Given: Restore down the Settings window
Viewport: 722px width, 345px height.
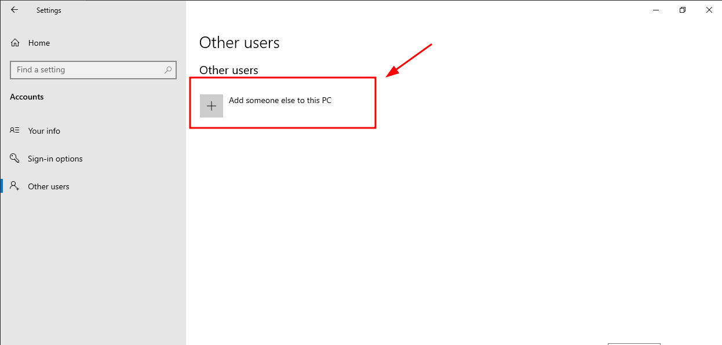Looking at the screenshot, I should point(683,10).
